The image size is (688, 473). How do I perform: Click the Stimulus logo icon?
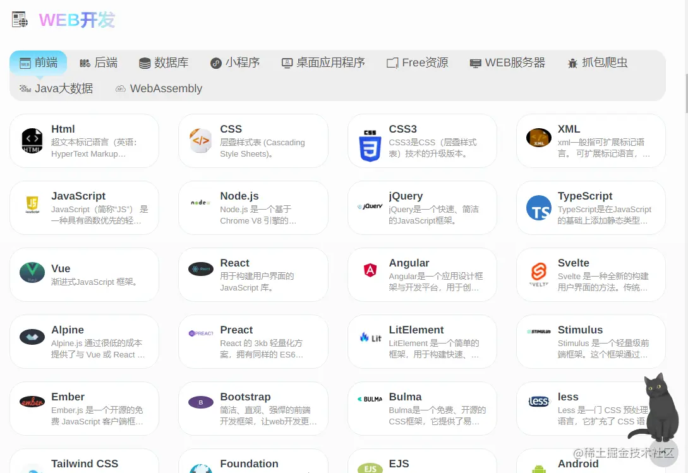point(539,332)
